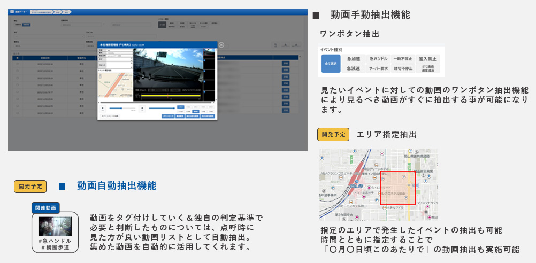
Task: Click the 関連動画 badge
Action: 45,208
